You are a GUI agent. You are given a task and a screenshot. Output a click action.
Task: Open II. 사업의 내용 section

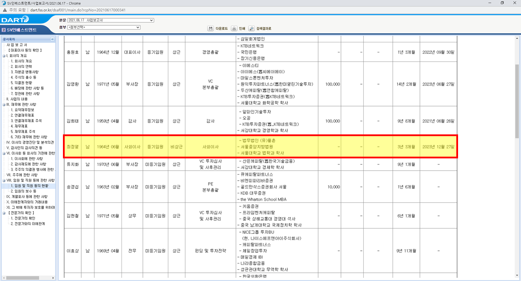pyautogui.click(x=17, y=99)
